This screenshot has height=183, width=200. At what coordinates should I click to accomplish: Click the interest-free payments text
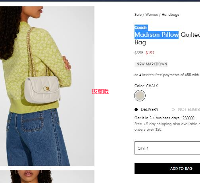(x=167, y=75)
